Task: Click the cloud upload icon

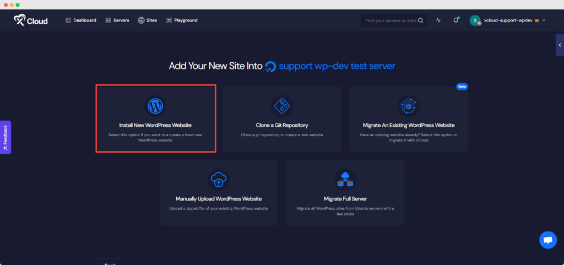Action: coord(219,180)
